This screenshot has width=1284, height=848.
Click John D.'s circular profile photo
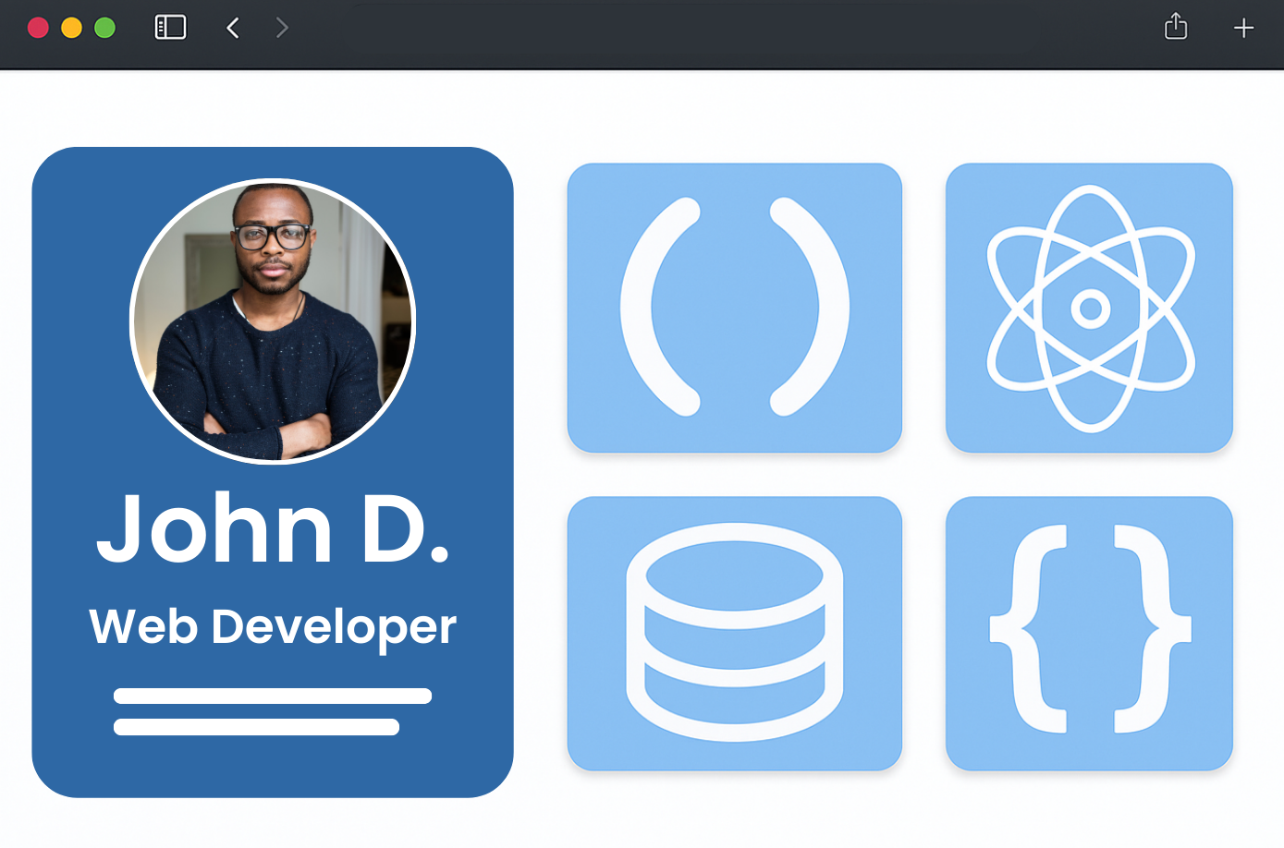coord(273,320)
